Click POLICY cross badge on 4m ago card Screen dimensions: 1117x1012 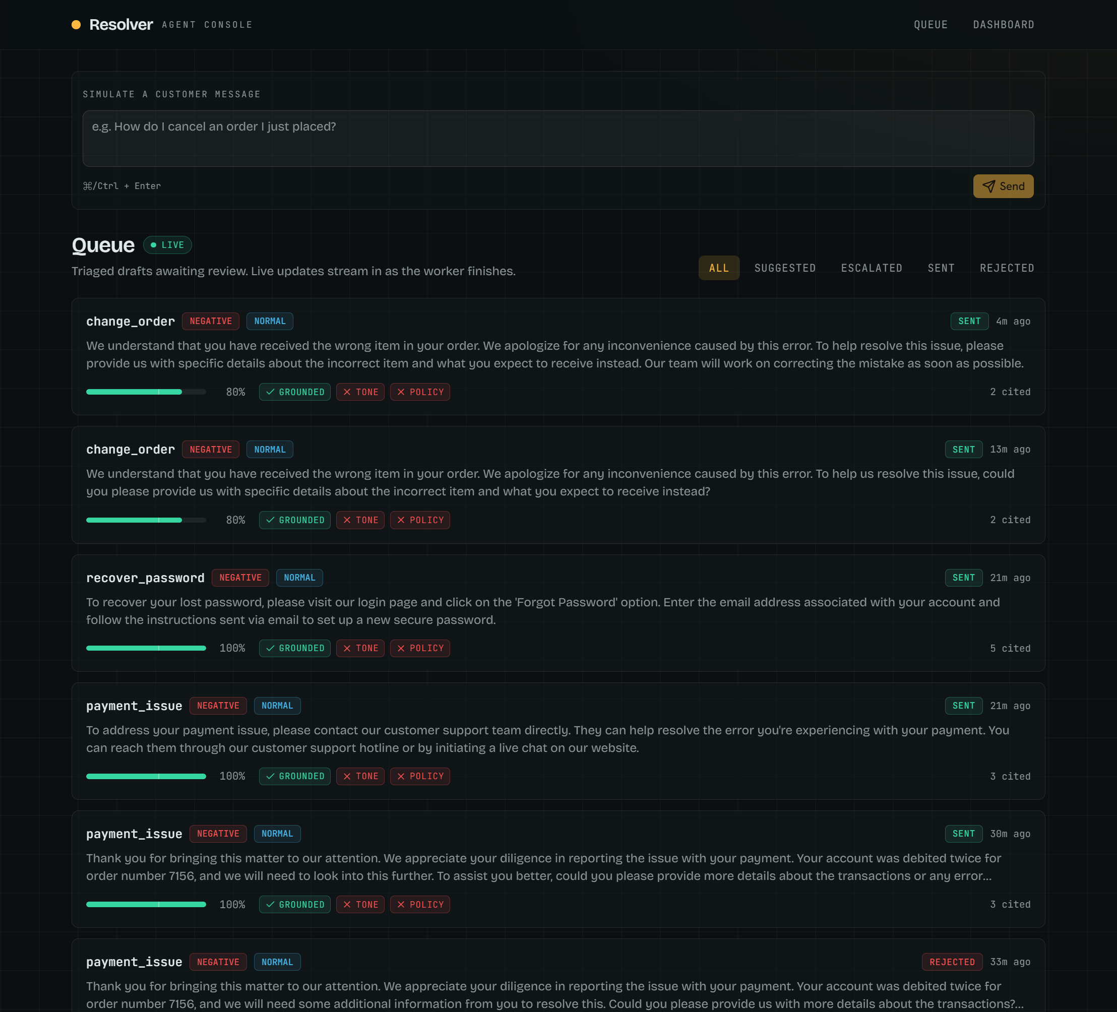(x=420, y=392)
